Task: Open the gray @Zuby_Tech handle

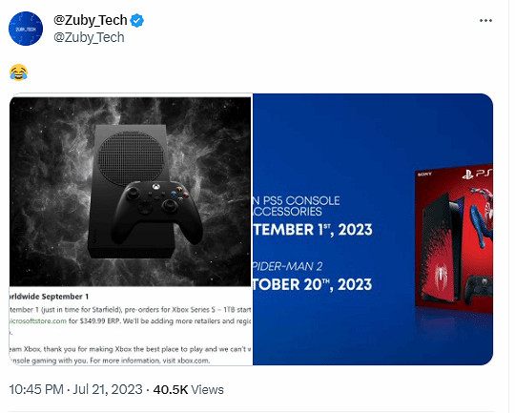Action: click(89, 37)
